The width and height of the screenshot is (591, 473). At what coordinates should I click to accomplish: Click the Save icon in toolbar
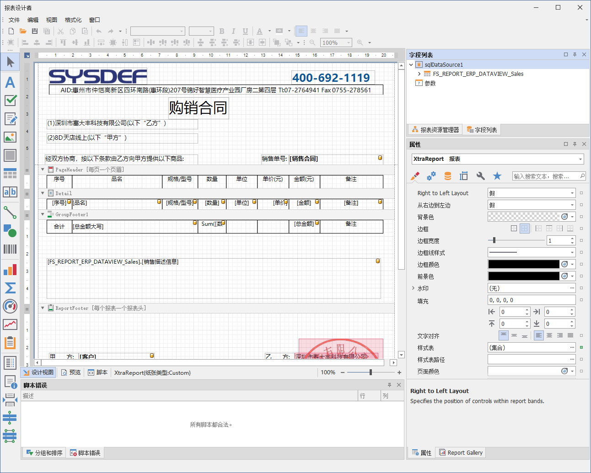coord(35,31)
